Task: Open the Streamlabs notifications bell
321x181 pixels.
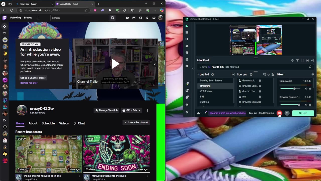Action: tap(205, 113)
